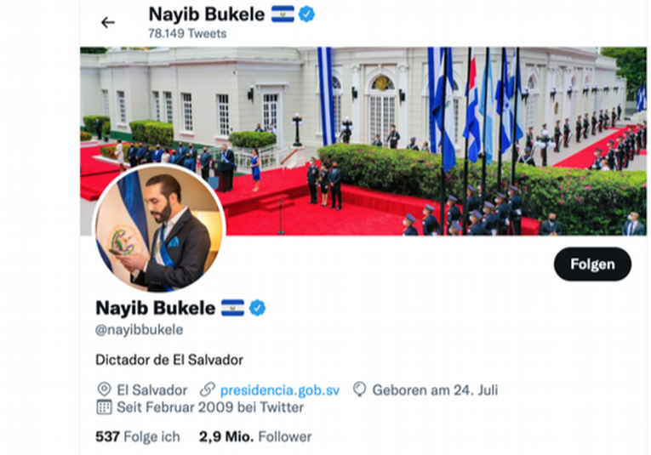Click the Nayib Bukele header title
Screen dimensions: 651x455
pyautogui.click(x=207, y=14)
